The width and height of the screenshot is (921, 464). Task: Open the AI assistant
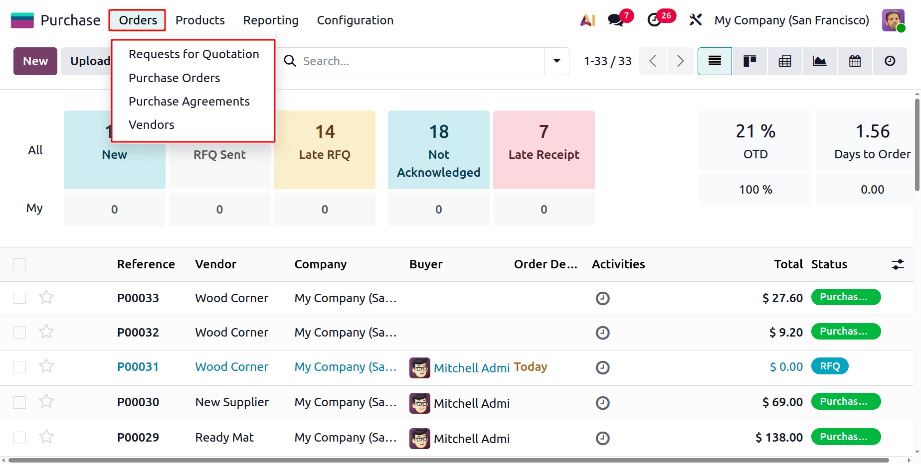(x=588, y=20)
